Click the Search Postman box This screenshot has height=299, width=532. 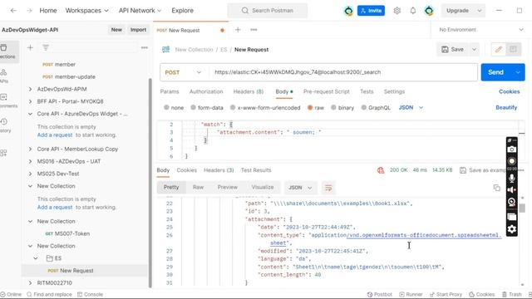(x=268, y=11)
